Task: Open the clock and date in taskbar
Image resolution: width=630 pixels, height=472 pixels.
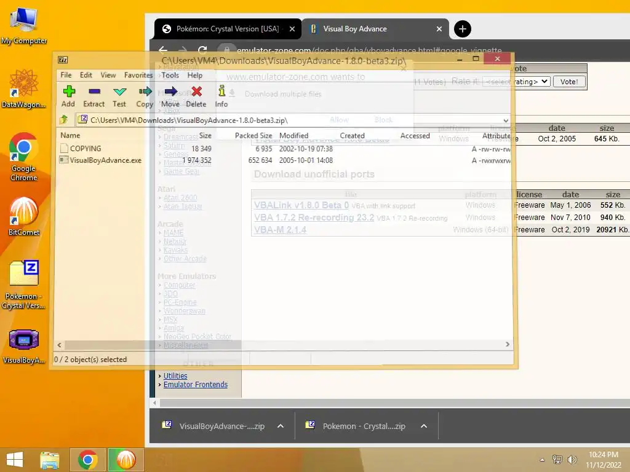Action: pyautogui.click(x=604, y=460)
